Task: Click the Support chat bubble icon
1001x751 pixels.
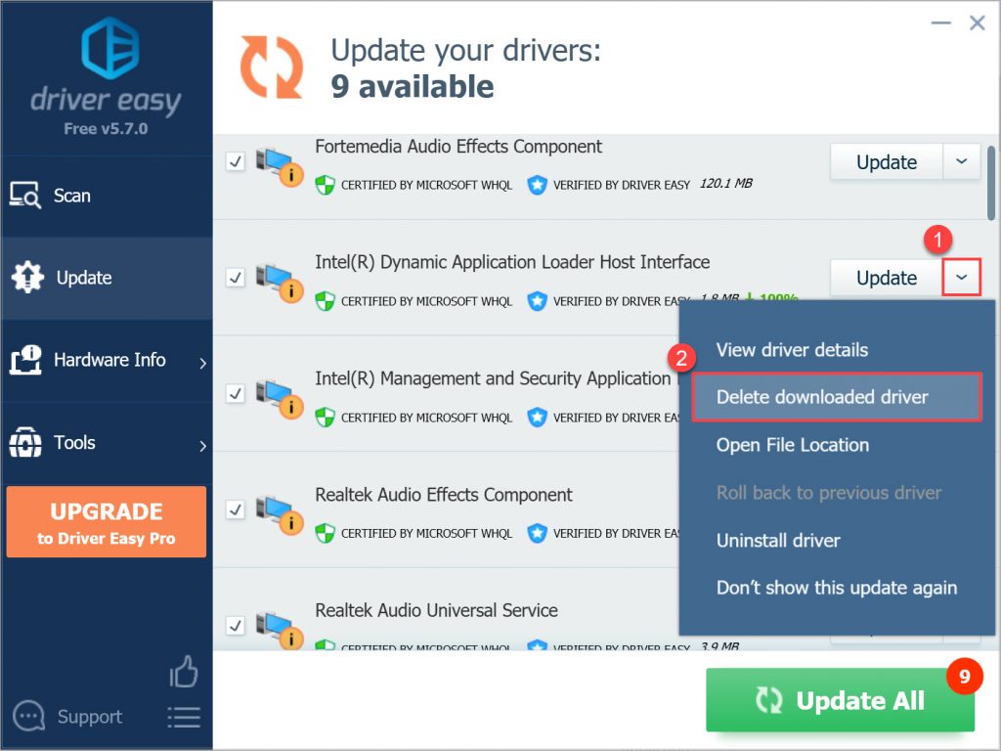Action: coord(28,717)
